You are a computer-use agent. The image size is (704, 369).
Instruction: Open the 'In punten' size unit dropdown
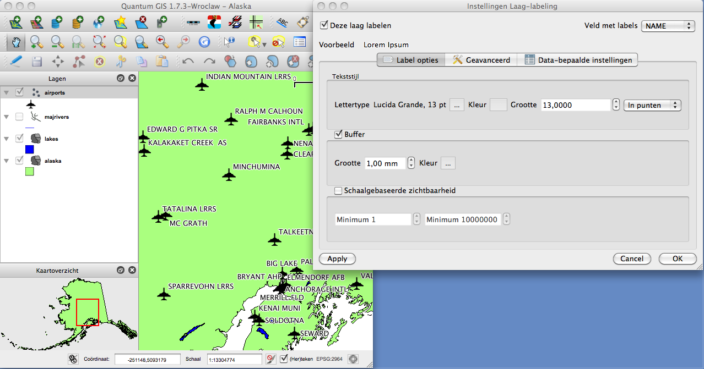tap(652, 105)
